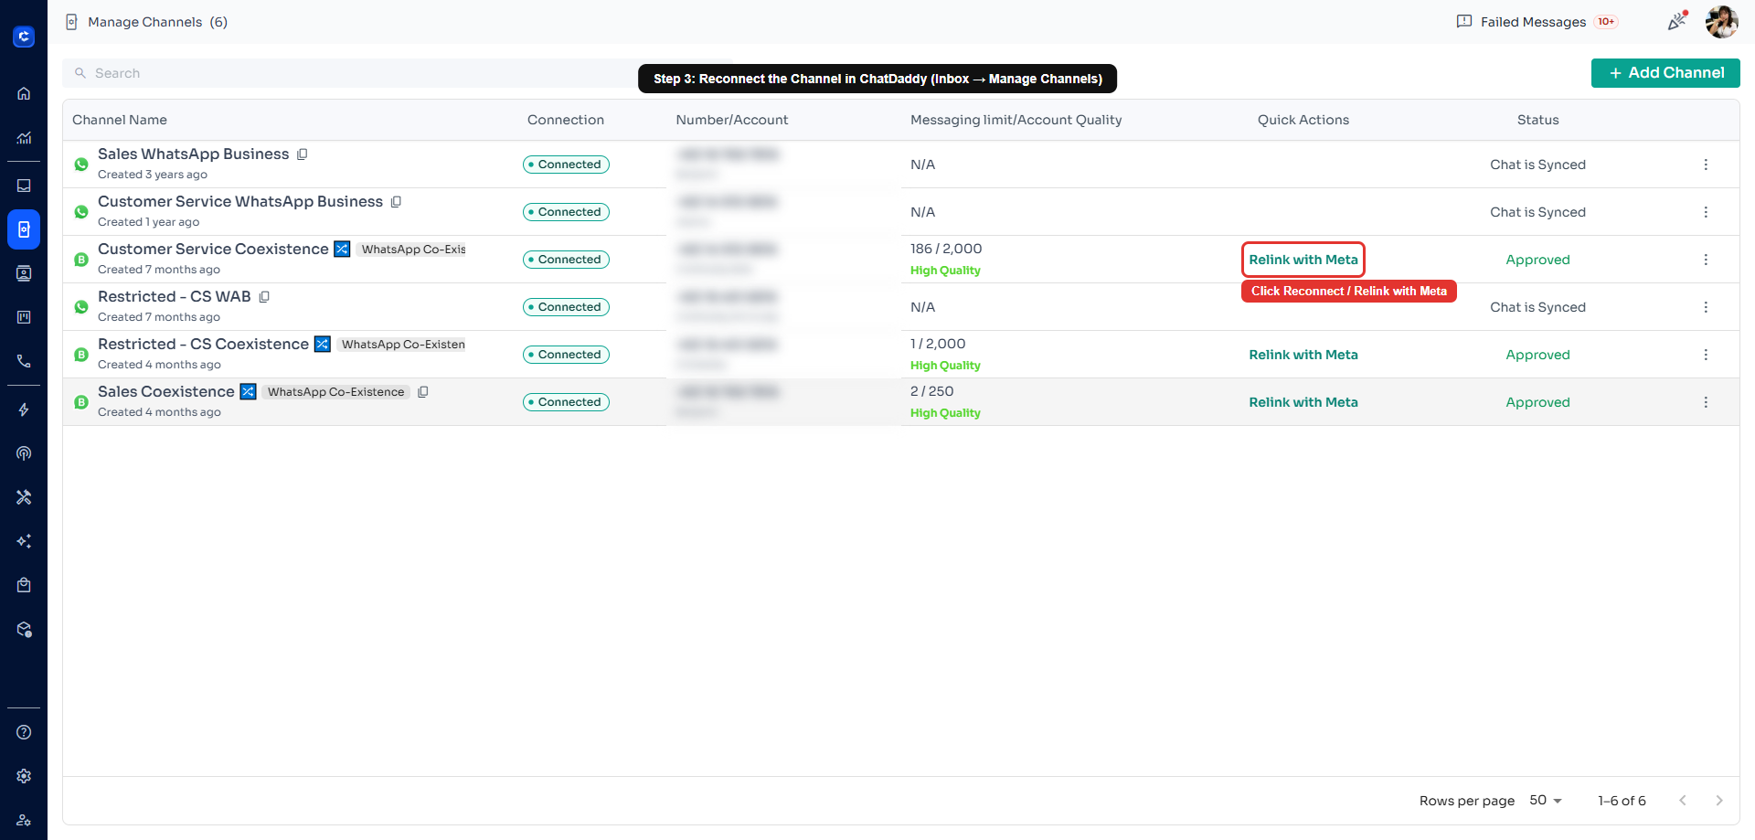Screen dimensions: 1755x840
Task: Click the Manage Channels (6) page title
Action: click(157, 22)
